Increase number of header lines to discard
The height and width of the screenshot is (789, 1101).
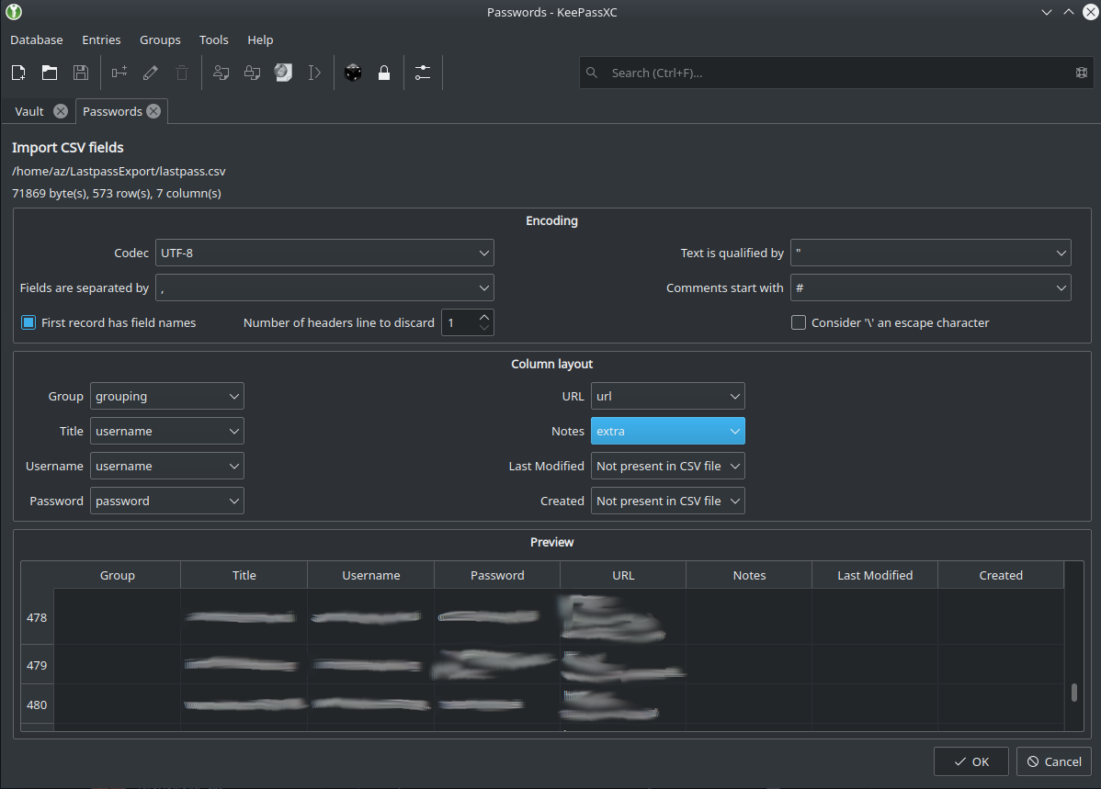click(484, 317)
